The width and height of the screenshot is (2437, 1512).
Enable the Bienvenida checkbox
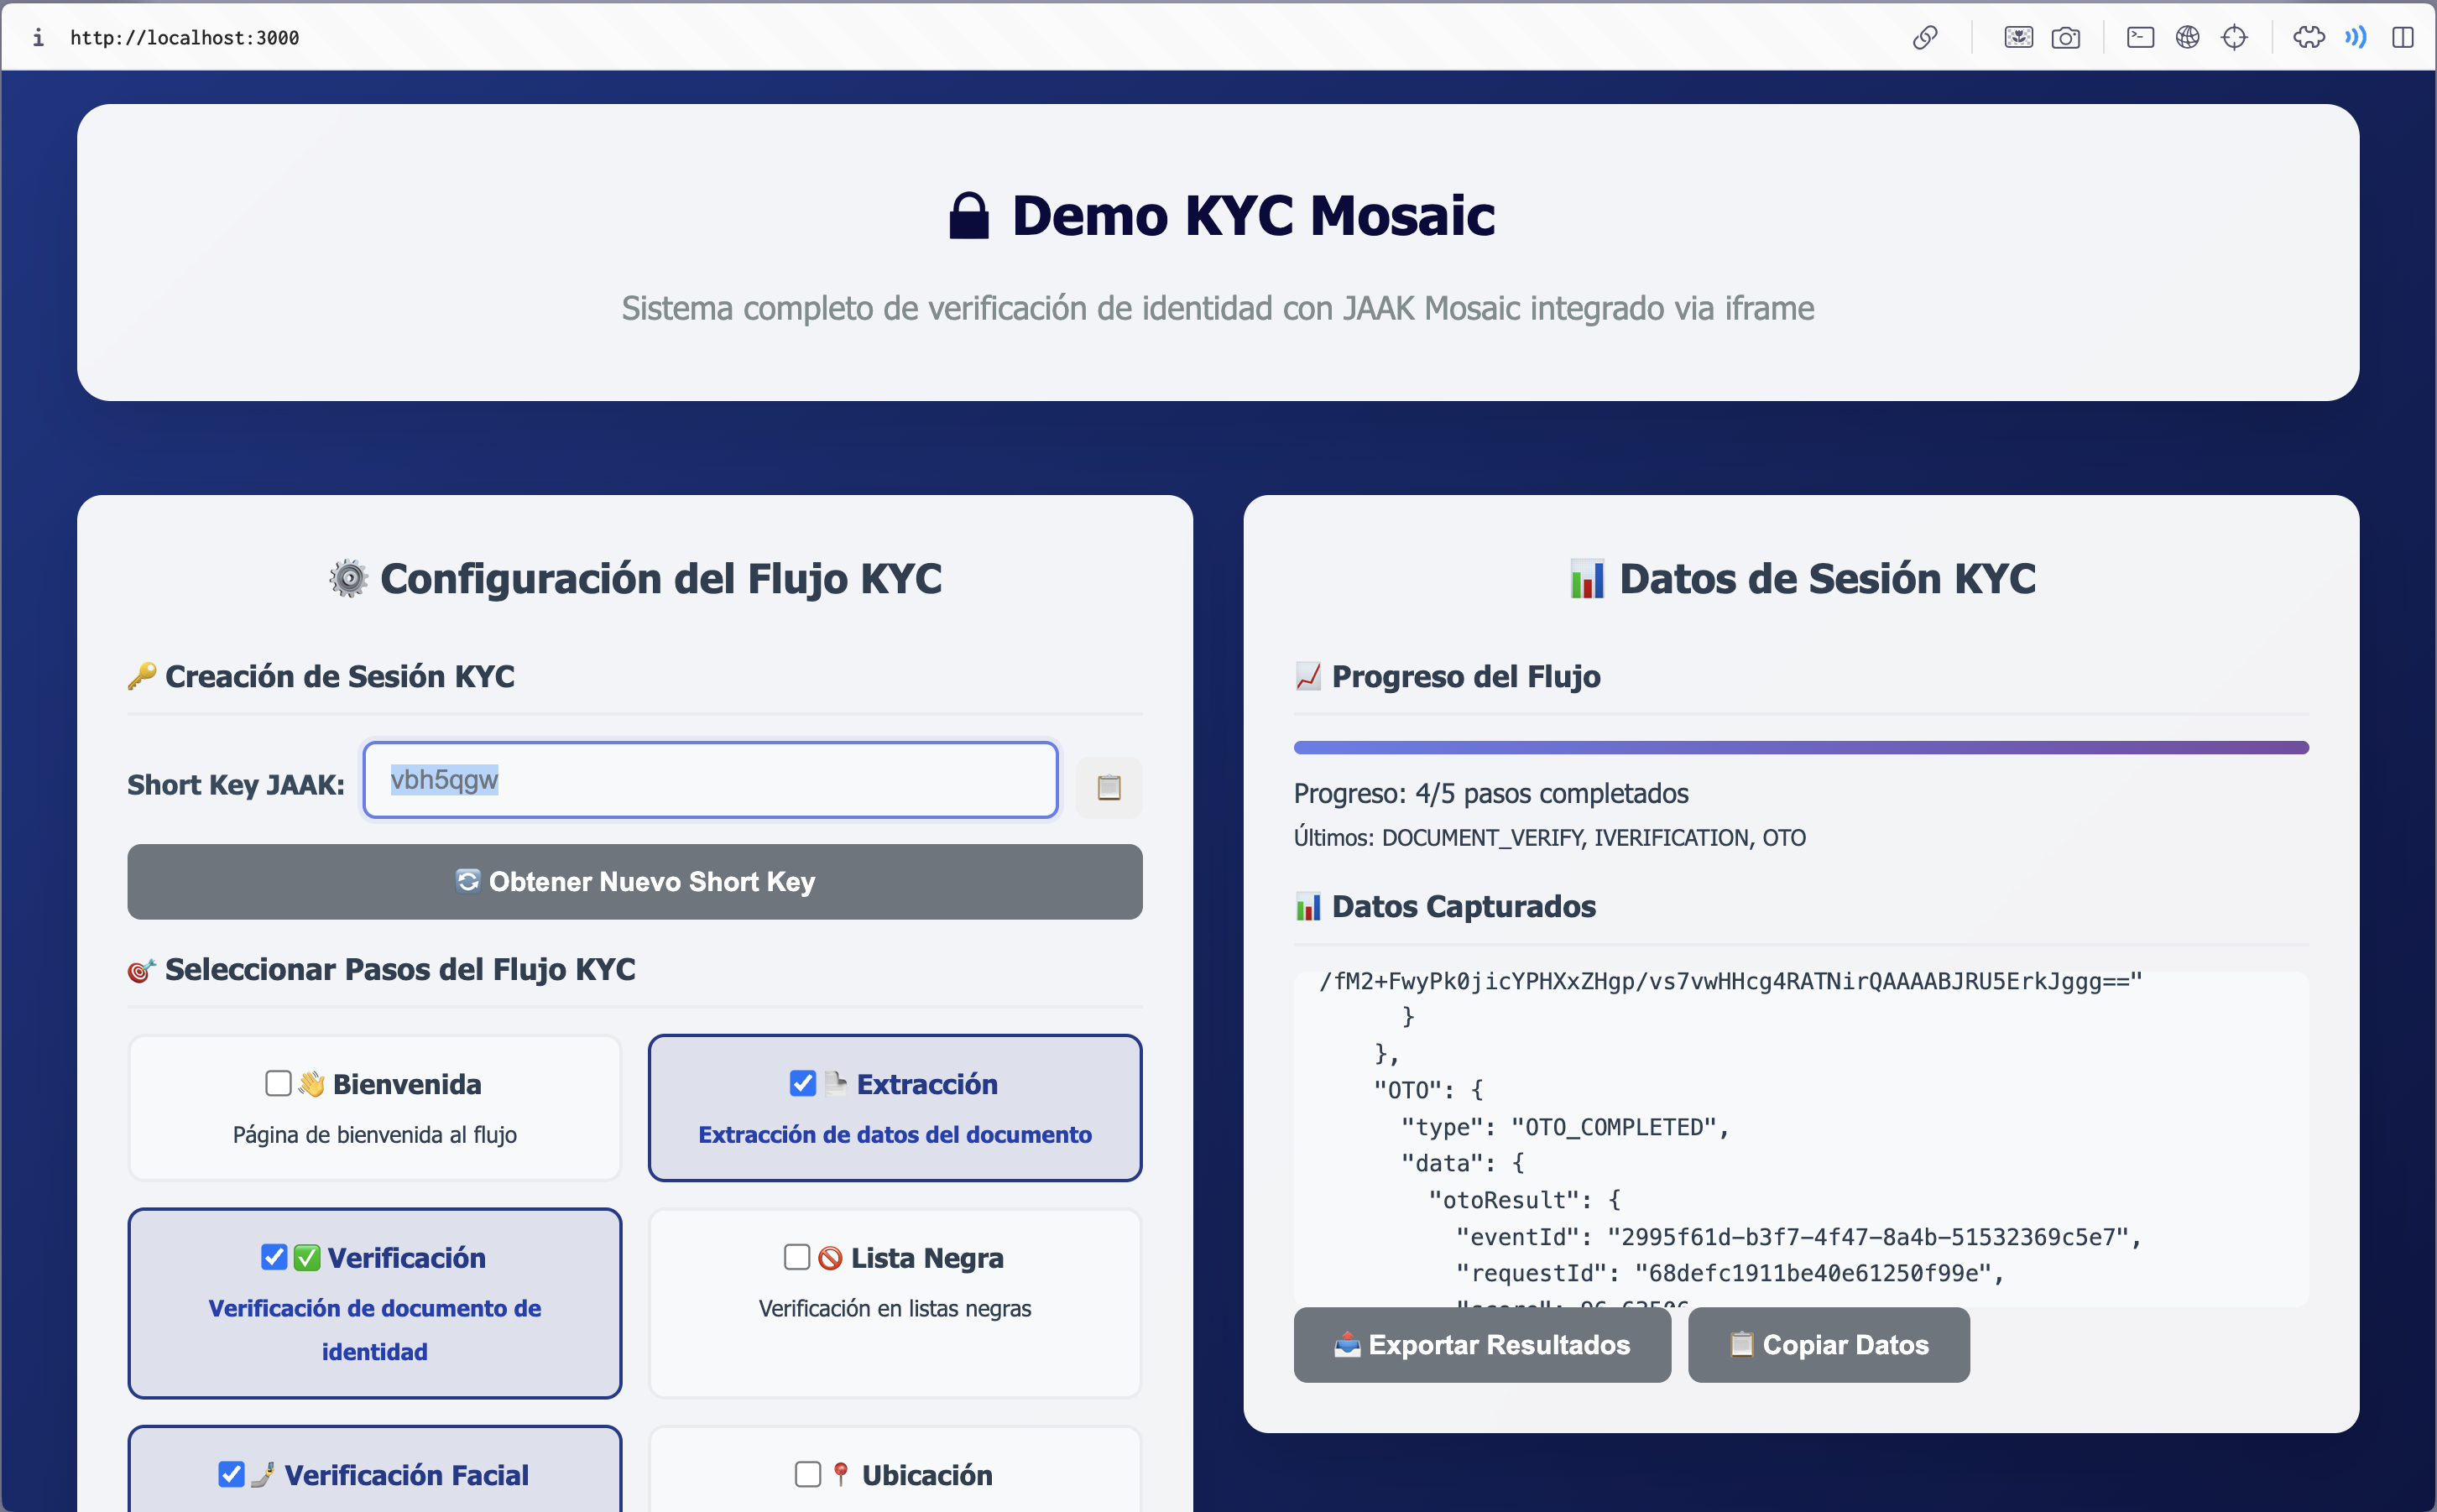278,1083
